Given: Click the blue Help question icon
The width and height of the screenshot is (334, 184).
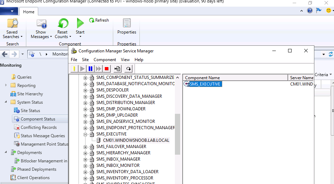Looking at the screenshot, I should click(x=310, y=10).
